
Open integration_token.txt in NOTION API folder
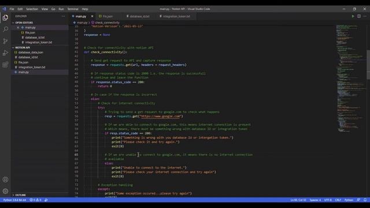point(32,67)
